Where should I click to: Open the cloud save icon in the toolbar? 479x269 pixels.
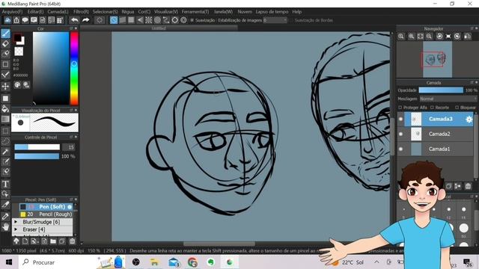(7, 20)
